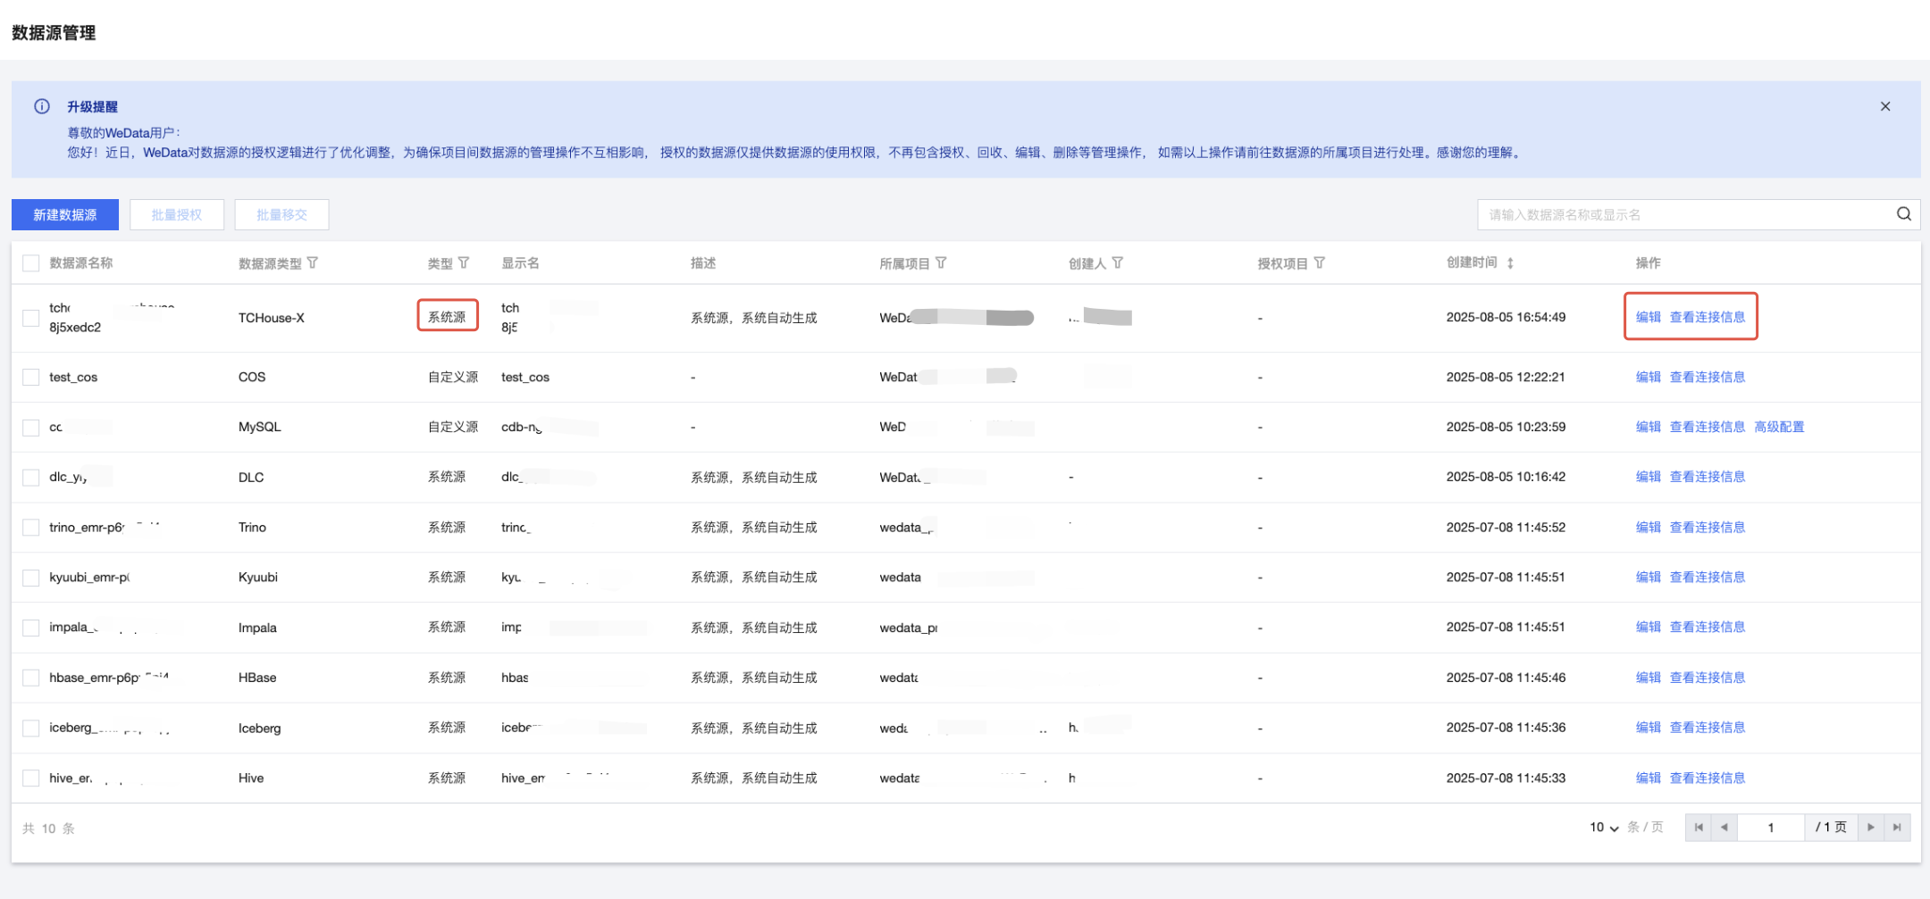Click 新建数据源 button

pyautogui.click(x=65, y=215)
